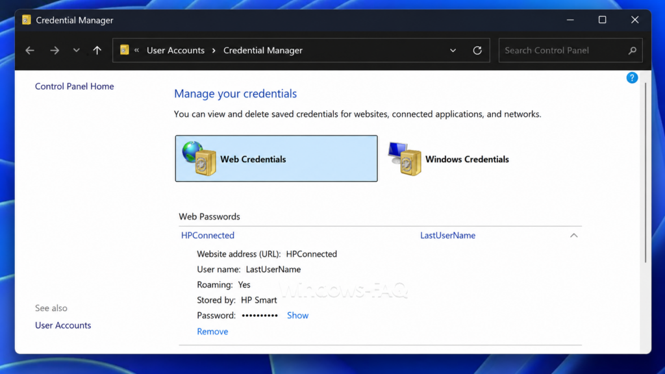The image size is (665, 374).
Task: Click the search magnifier icon
Action: (x=633, y=51)
